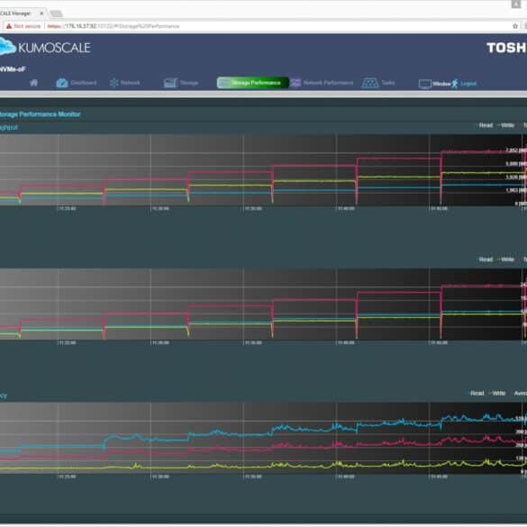Open the Network snowflake icon

tap(114, 83)
